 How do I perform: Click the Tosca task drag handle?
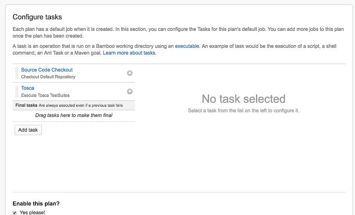[x=17, y=91]
